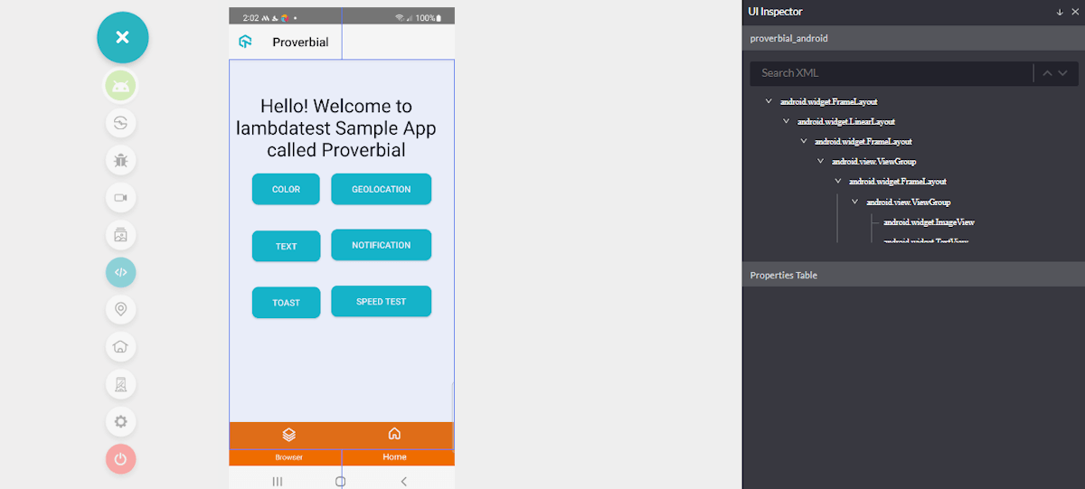Screen dimensions: 1085x489
Task: Open the geolocation pin icon in sidebar
Action: [x=121, y=309]
